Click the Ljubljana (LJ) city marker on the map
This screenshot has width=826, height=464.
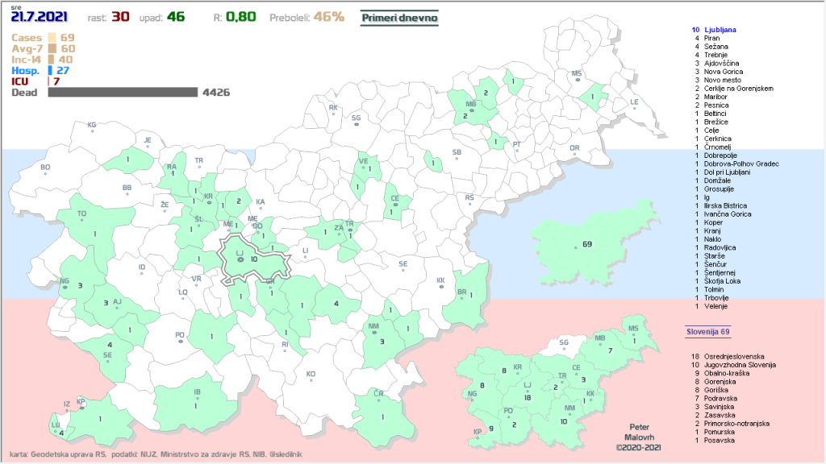point(240,259)
